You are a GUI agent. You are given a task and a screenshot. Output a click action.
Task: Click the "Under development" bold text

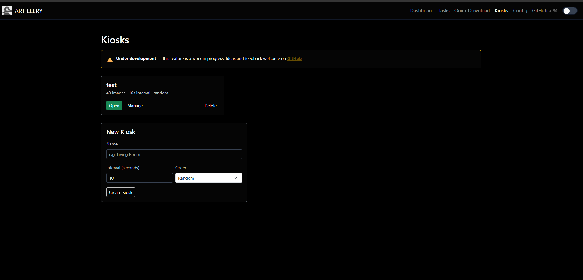tap(136, 58)
